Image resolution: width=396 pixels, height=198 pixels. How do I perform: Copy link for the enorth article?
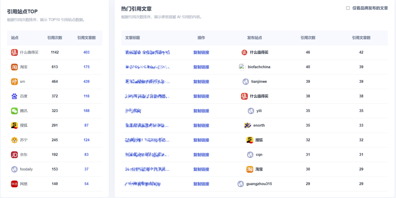pos(201,125)
